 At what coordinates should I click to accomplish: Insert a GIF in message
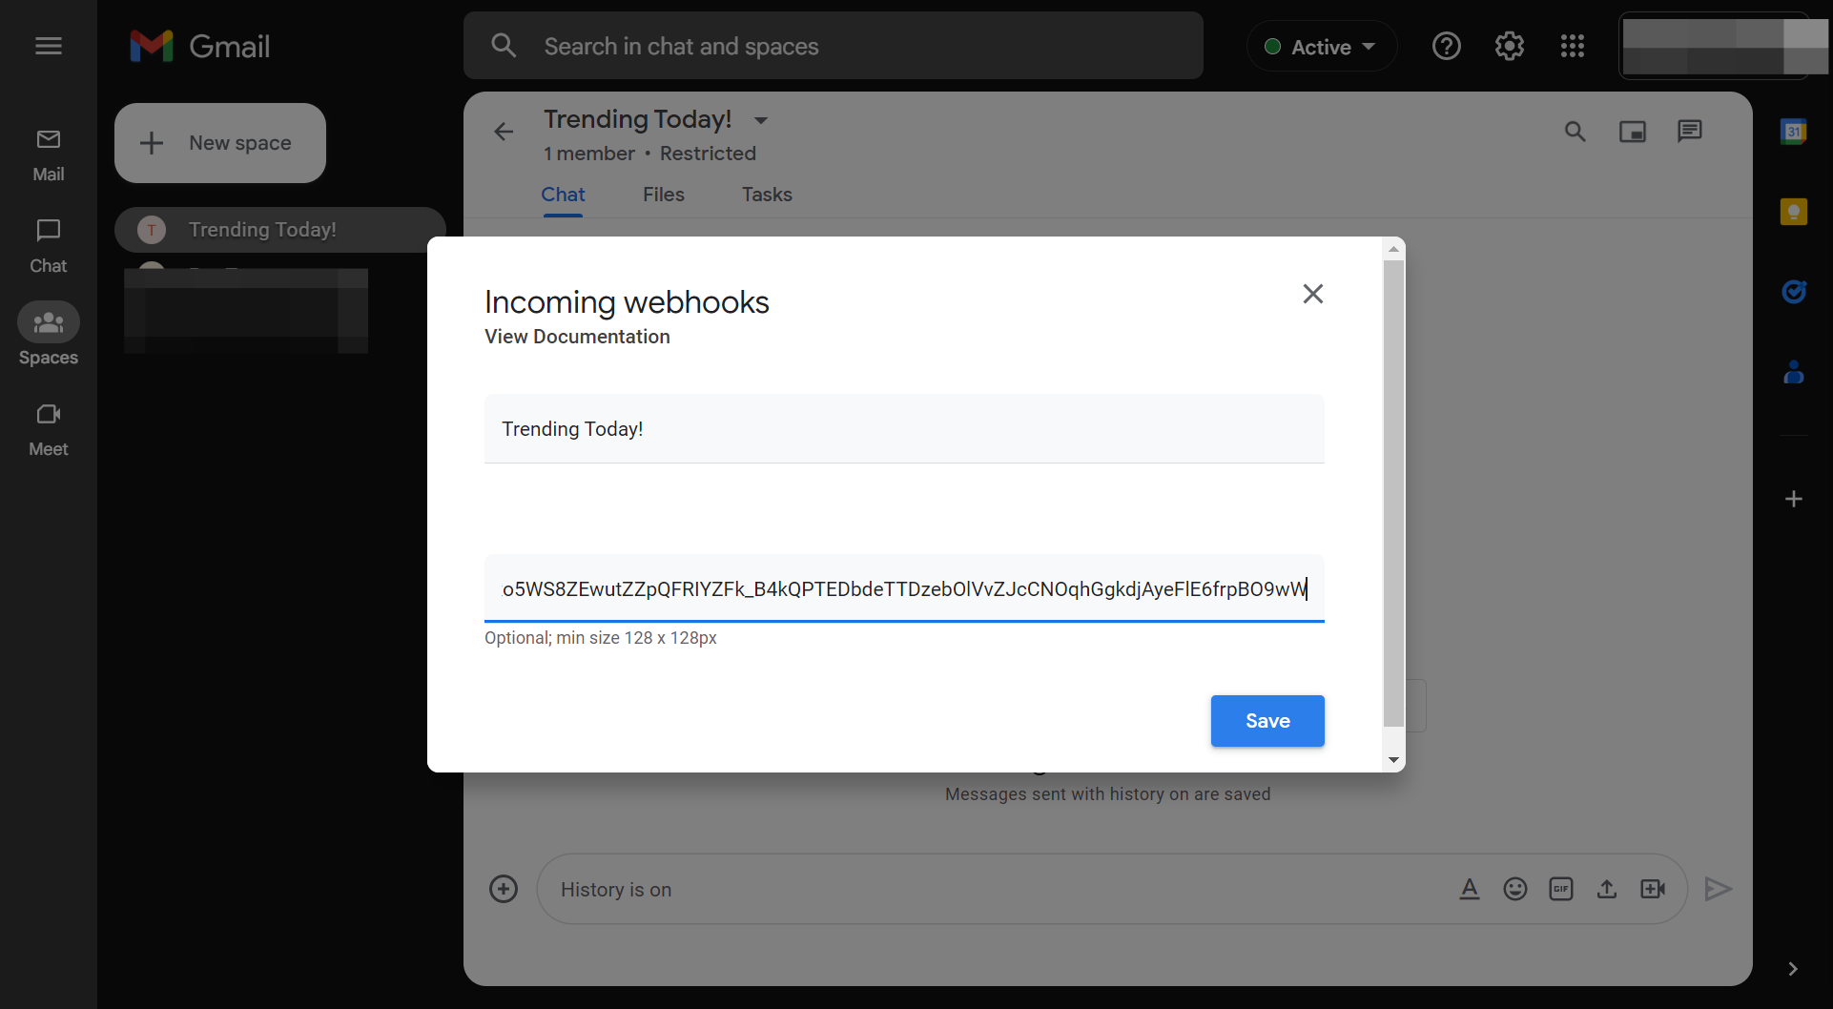coord(1561,889)
